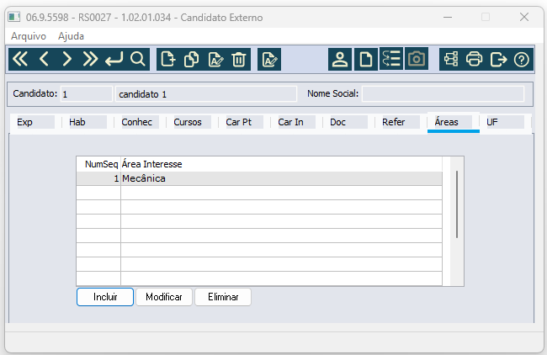Click the Eliminar button
Screen dimensions: 547x355
click(223, 297)
